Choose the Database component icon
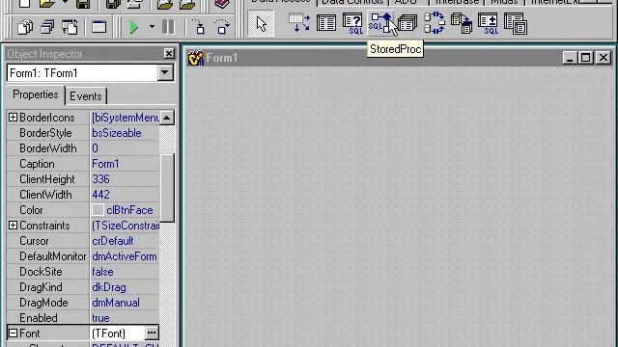This screenshot has width=618, height=347. coord(407,23)
